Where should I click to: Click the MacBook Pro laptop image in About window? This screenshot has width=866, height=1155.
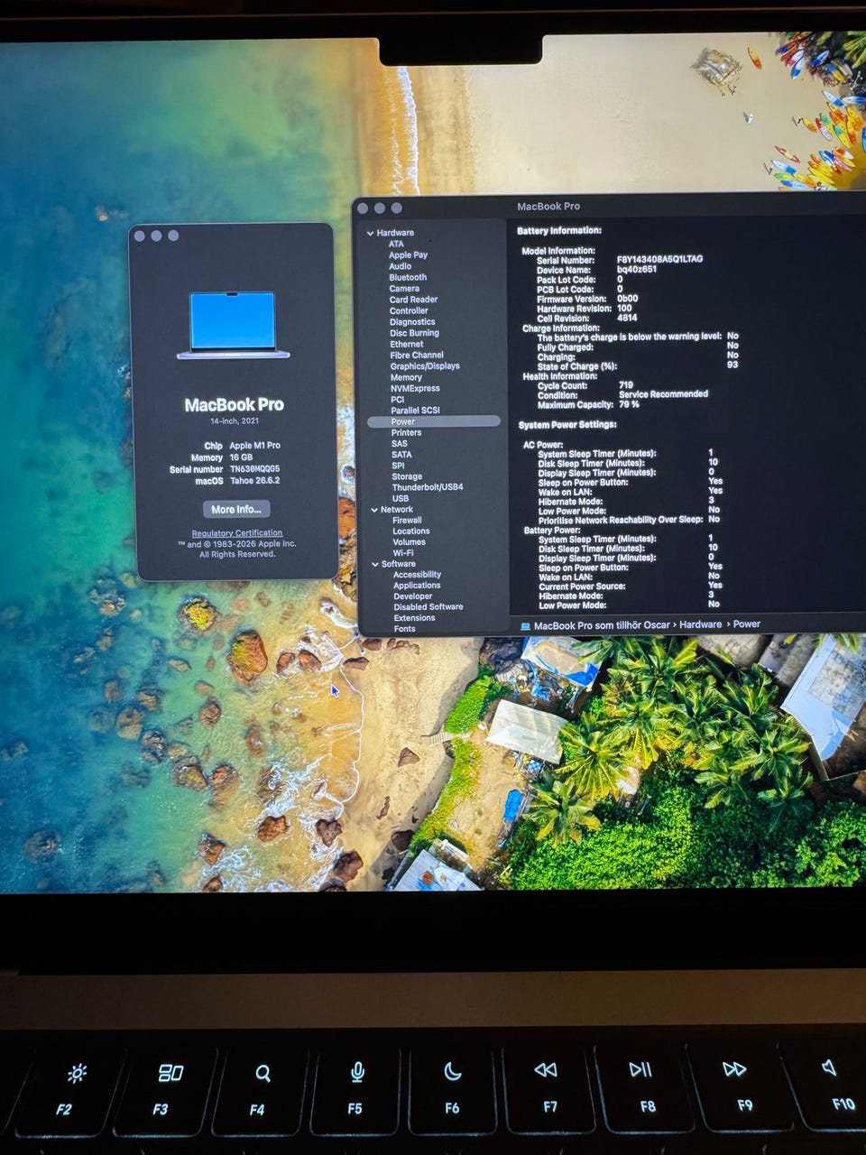click(x=234, y=325)
